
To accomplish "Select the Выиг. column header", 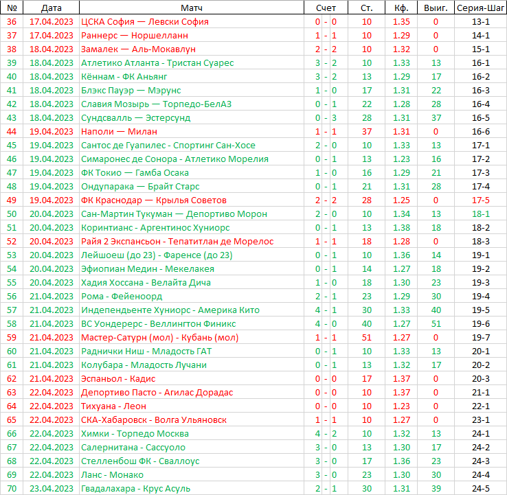I will tap(436, 8).
